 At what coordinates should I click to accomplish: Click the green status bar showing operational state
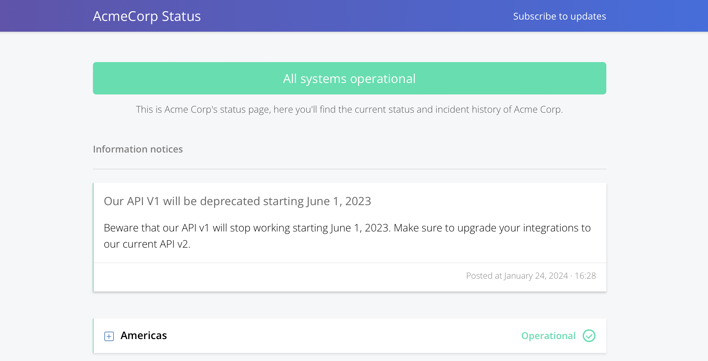[349, 78]
